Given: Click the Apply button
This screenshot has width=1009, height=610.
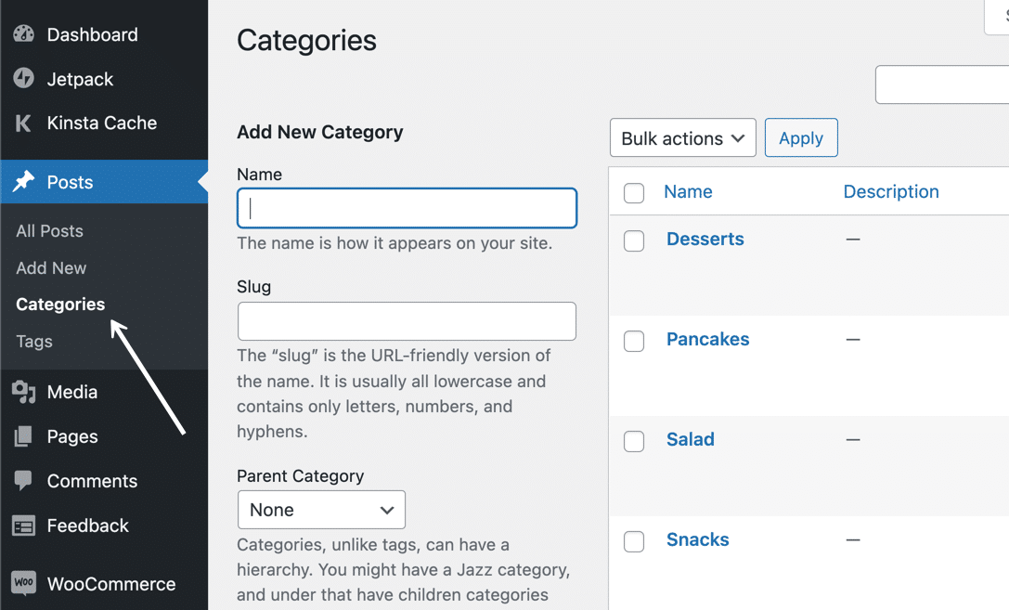Looking at the screenshot, I should click(800, 137).
